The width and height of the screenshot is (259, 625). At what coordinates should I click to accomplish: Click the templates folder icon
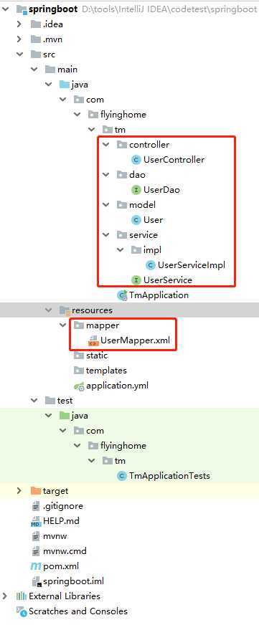(x=79, y=371)
